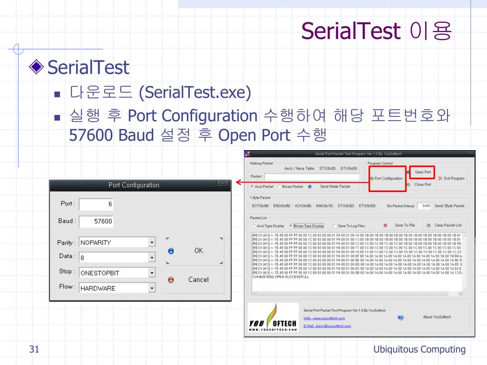Click the blue icon before Send Made Packet

(x=310, y=186)
